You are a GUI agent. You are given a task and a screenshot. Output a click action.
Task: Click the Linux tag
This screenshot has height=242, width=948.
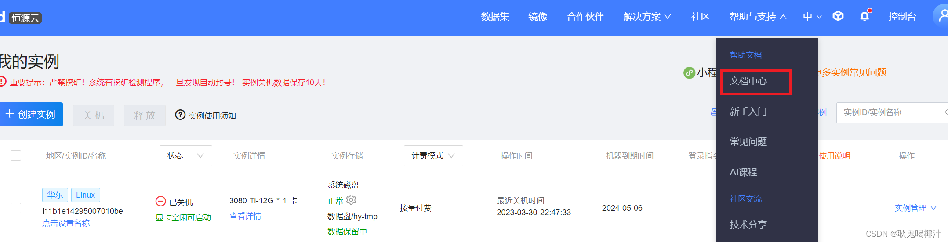pyautogui.click(x=85, y=195)
